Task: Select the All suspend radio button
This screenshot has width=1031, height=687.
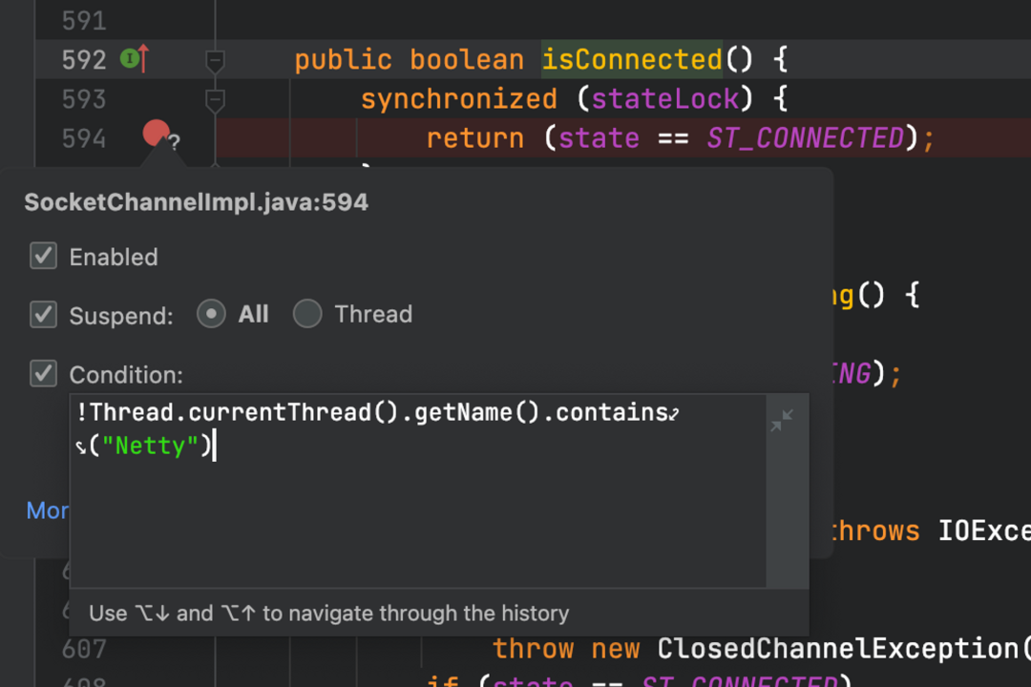Action: 211,314
